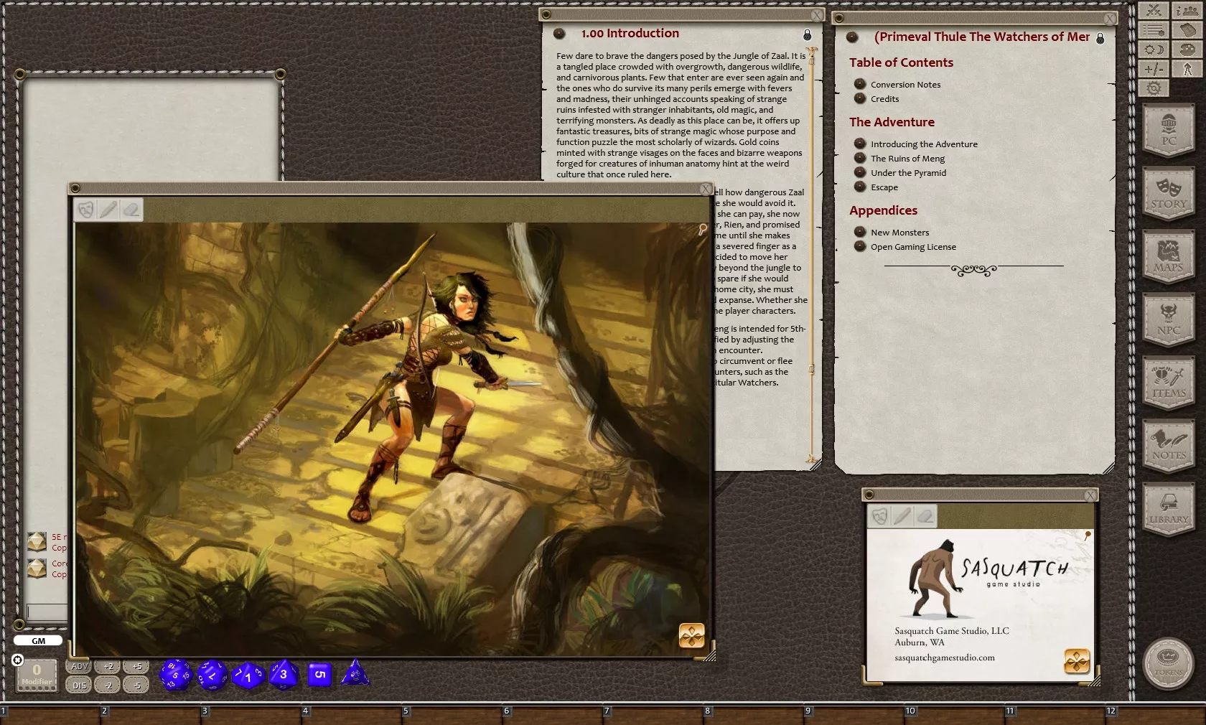Click the link icon beside Primeval Thule title
The height and width of the screenshot is (725, 1206).
(x=852, y=37)
